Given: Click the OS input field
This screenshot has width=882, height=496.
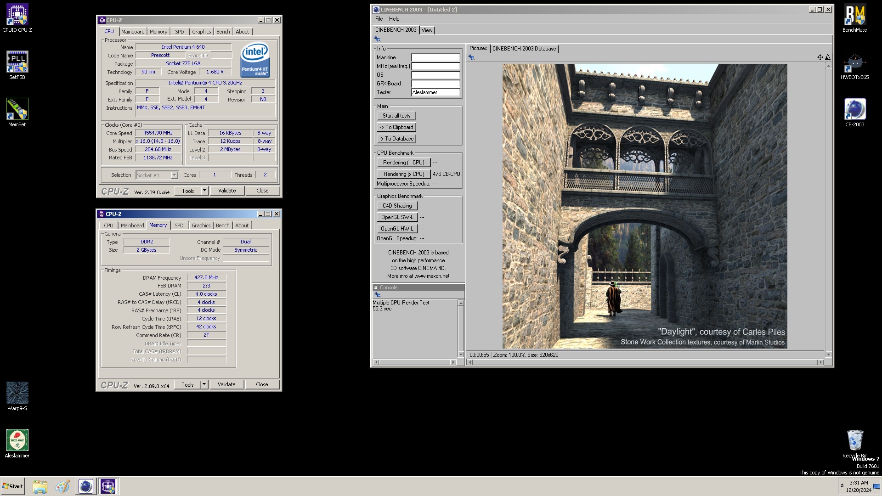Looking at the screenshot, I should (x=435, y=75).
